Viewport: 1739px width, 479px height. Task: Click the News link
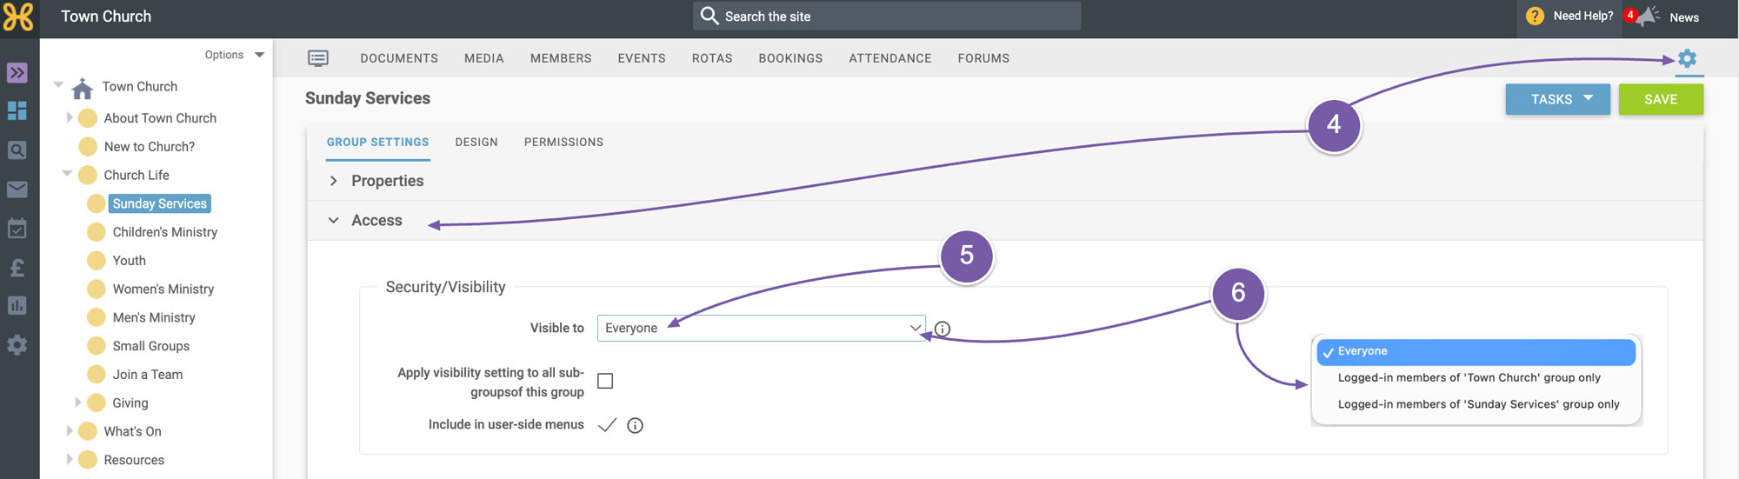point(1684,17)
